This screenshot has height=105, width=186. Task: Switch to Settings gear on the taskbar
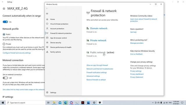coord(94,103)
